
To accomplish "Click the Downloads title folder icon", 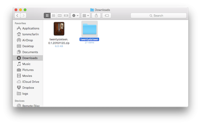I will click(92, 10).
